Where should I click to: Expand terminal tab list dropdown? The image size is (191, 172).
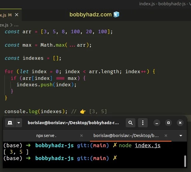181,136
